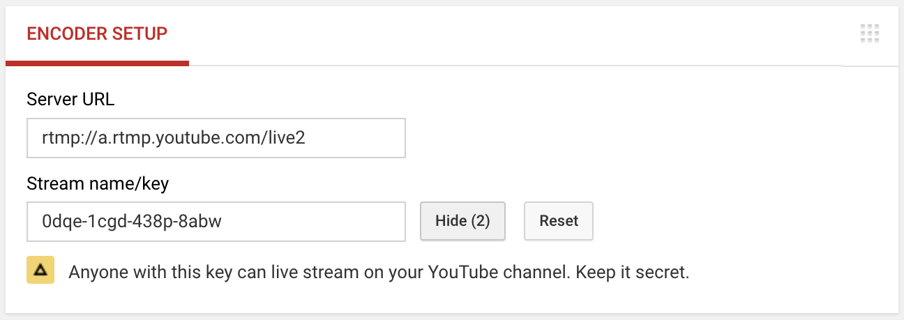Click the grid drag handle icon
Image resolution: width=904 pixels, height=320 pixels.
pos(869,33)
